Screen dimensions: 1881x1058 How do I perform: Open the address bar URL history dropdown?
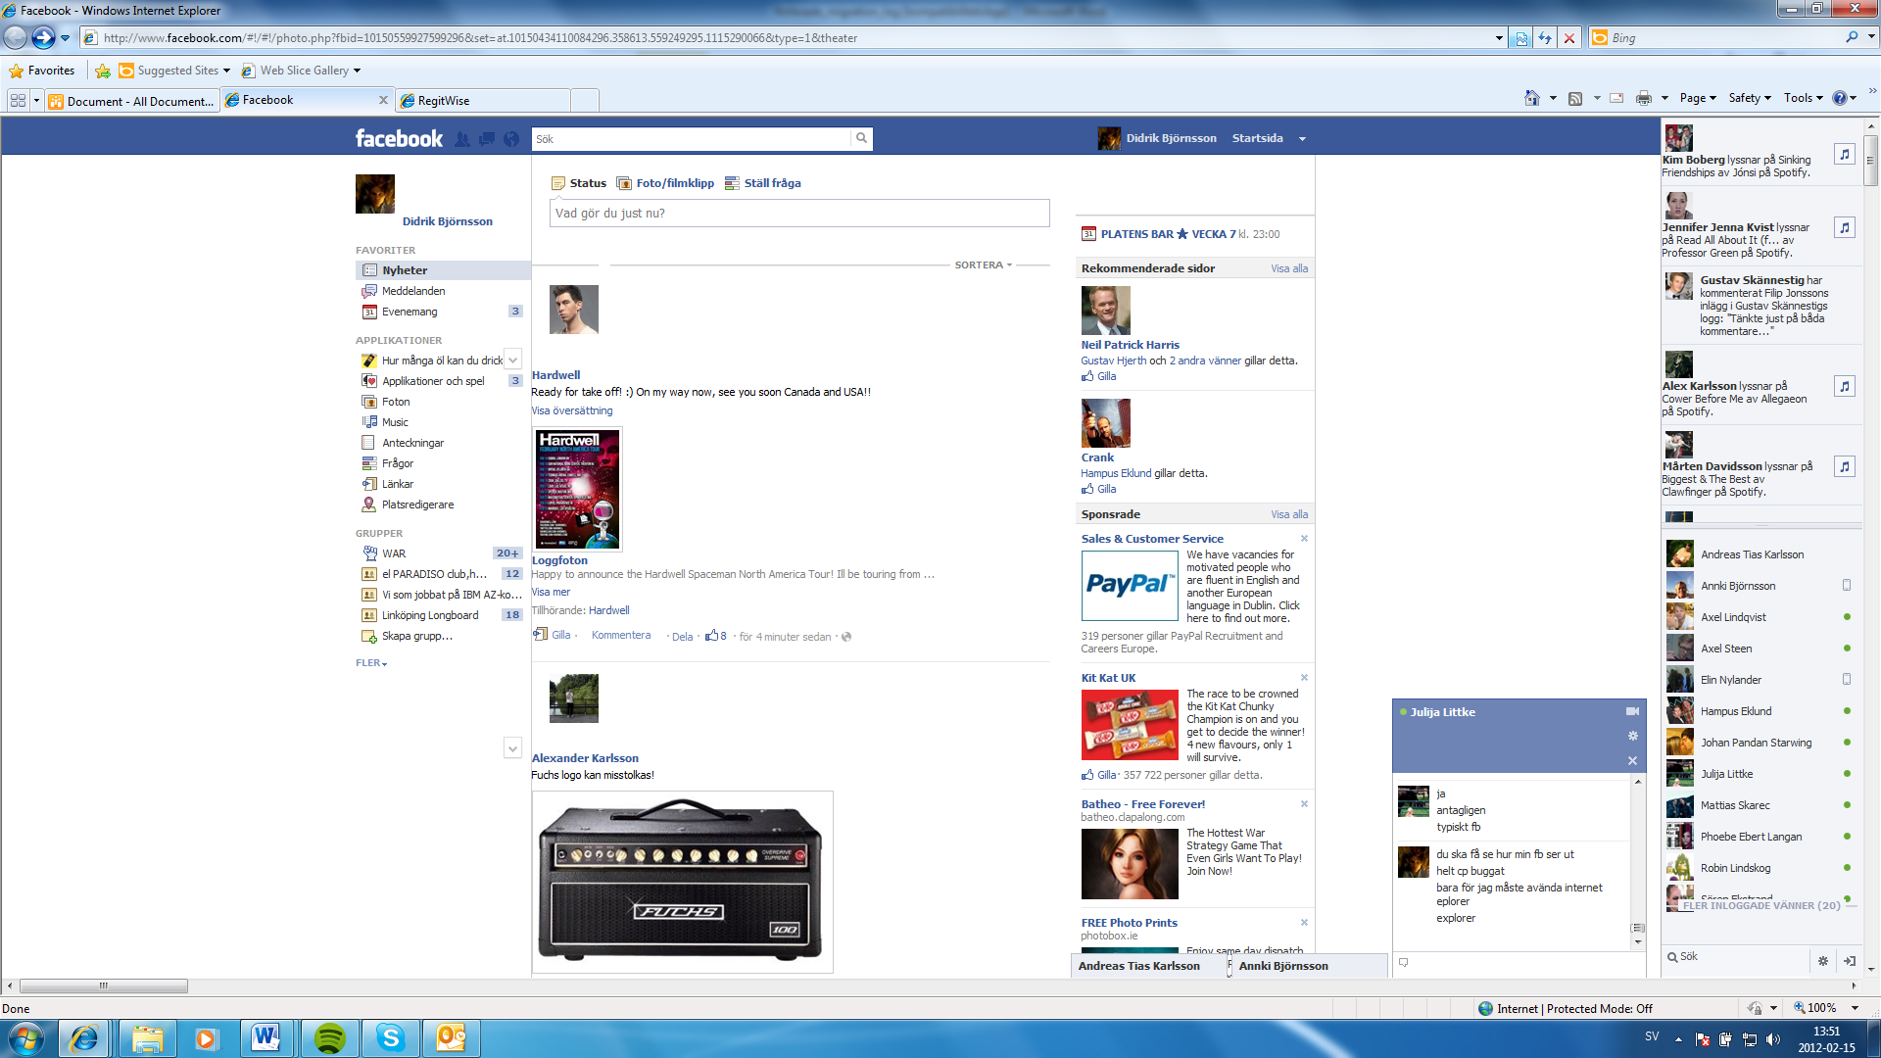[1499, 38]
